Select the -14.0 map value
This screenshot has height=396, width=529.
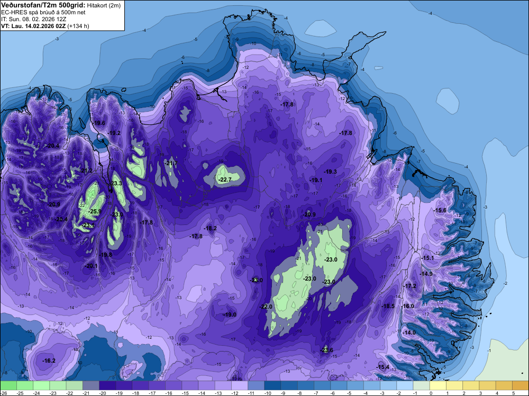click(x=409, y=332)
